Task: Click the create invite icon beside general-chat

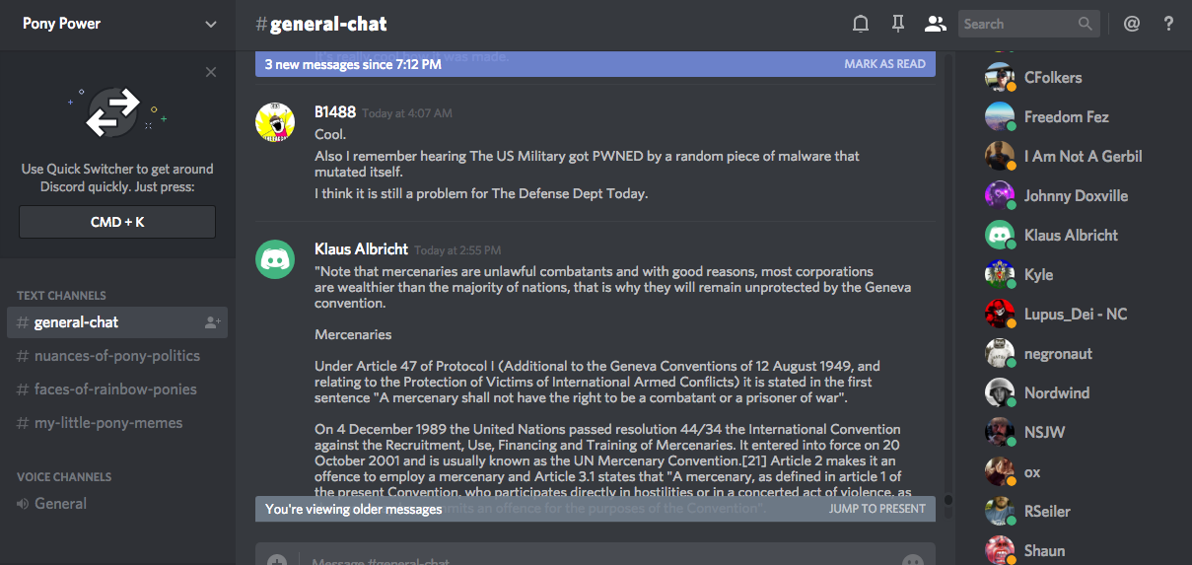Action: tap(212, 322)
